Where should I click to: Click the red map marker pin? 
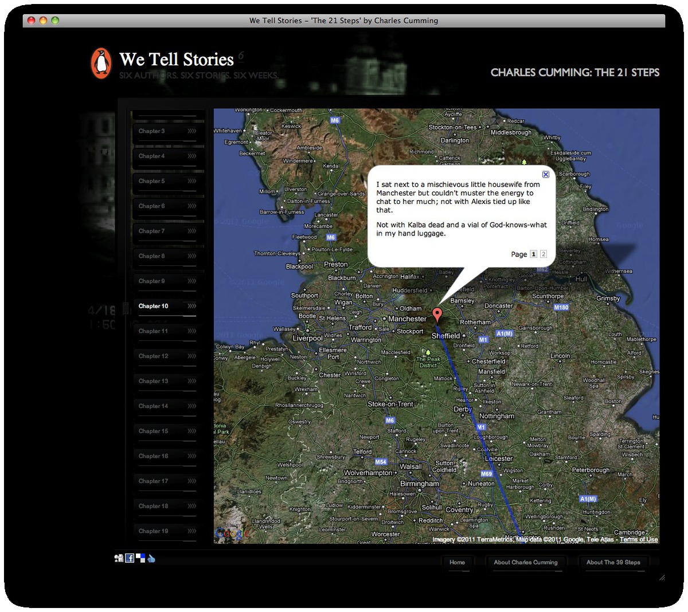437,315
